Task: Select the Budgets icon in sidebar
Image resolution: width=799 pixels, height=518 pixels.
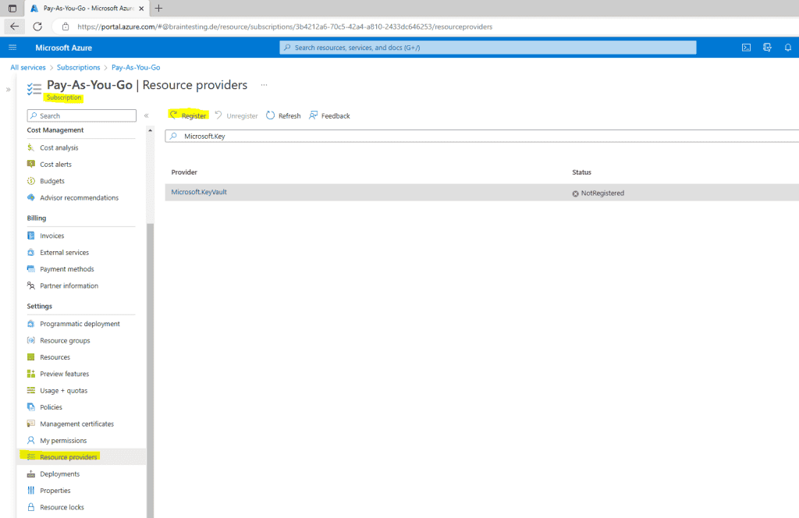Action: 30,180
